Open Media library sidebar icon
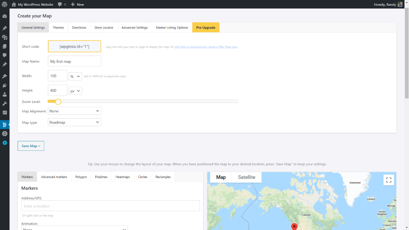The width and height of the screenshot is (409, 230). [4, 37]
